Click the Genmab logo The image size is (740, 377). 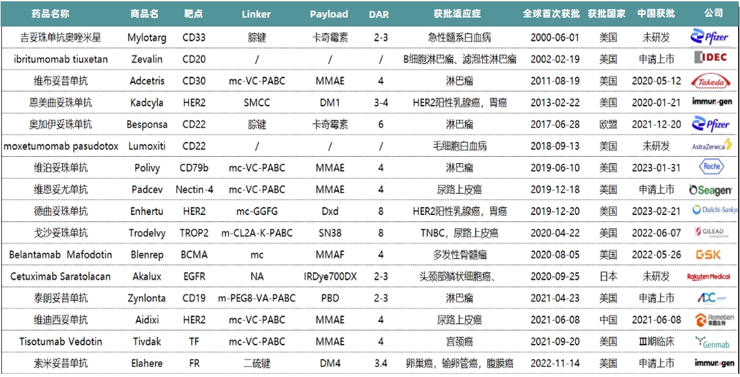coord(711,342)
